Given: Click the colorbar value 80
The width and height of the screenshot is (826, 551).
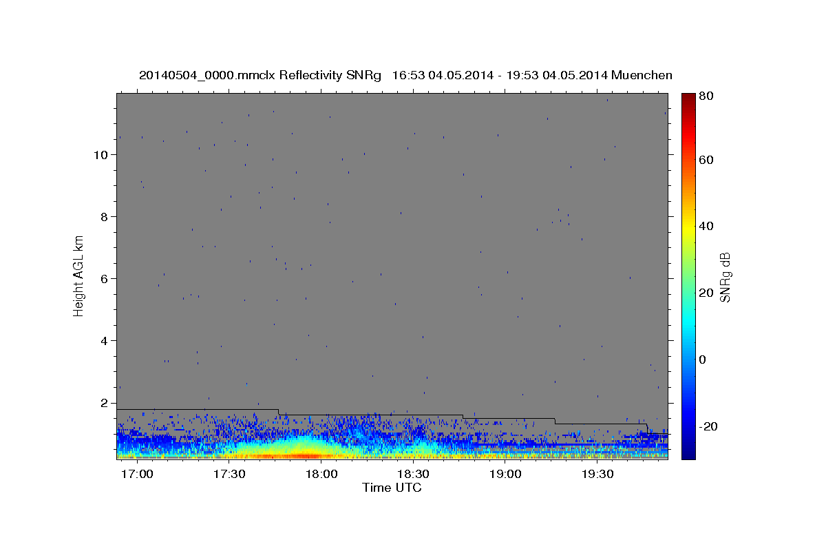Looking at the screenshot, I should tap(706, 96).
